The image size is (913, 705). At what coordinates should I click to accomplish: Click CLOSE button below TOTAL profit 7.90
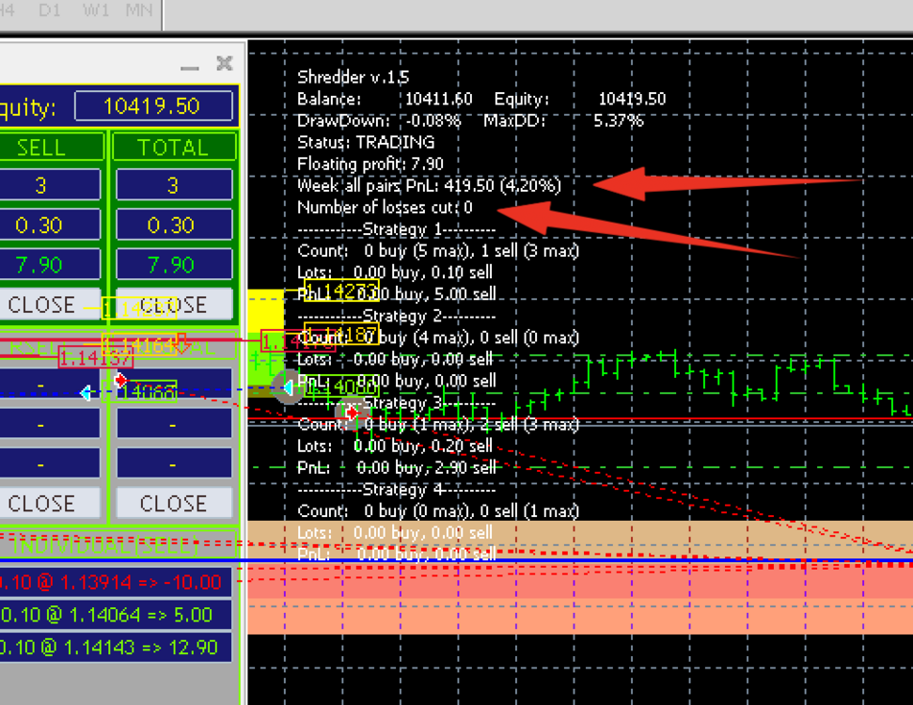pyautogui.click(x=174, y=305)
